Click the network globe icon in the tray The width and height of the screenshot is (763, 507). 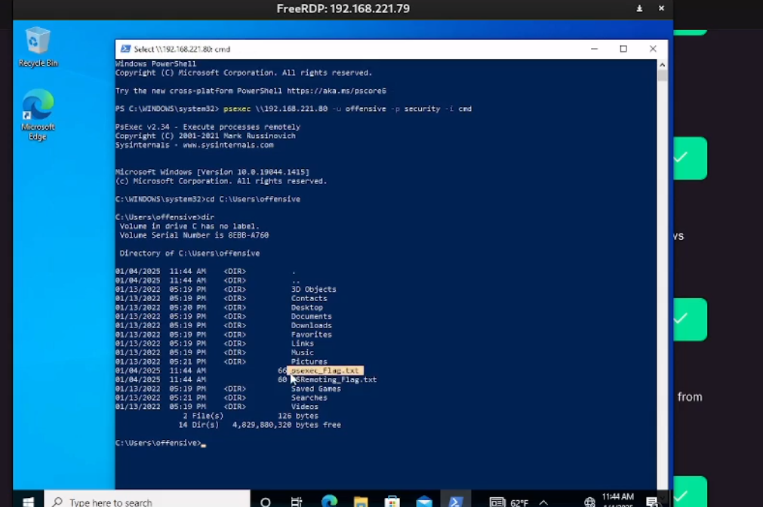click(589, 502)
